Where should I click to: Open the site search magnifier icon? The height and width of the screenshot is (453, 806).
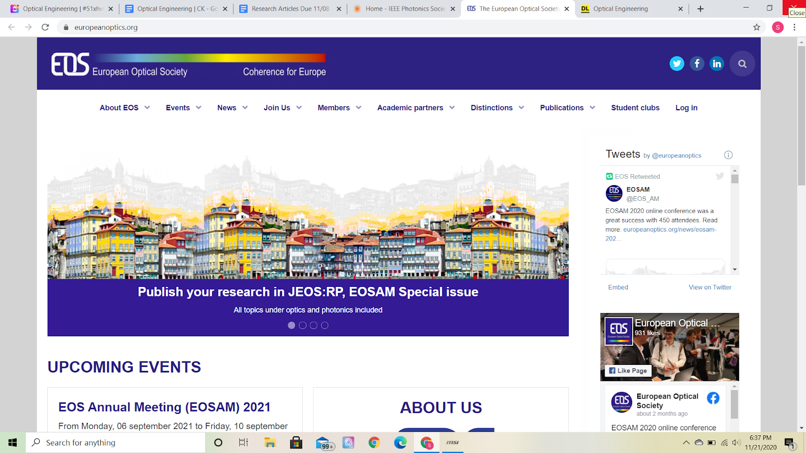742,63
